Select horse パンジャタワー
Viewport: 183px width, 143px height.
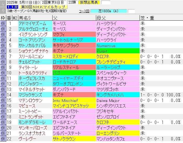tap(35, 84)
